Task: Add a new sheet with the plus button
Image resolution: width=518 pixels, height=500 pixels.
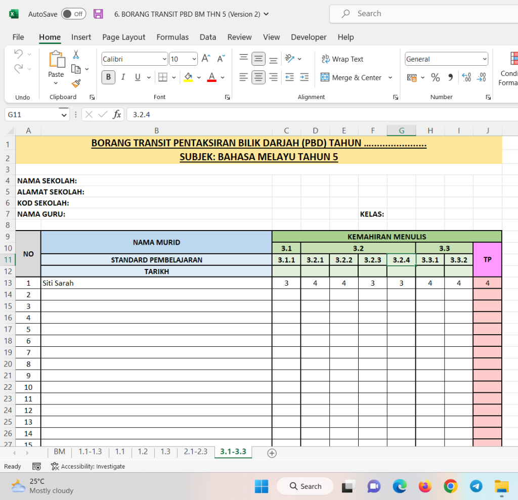Action: pos(272,453)
